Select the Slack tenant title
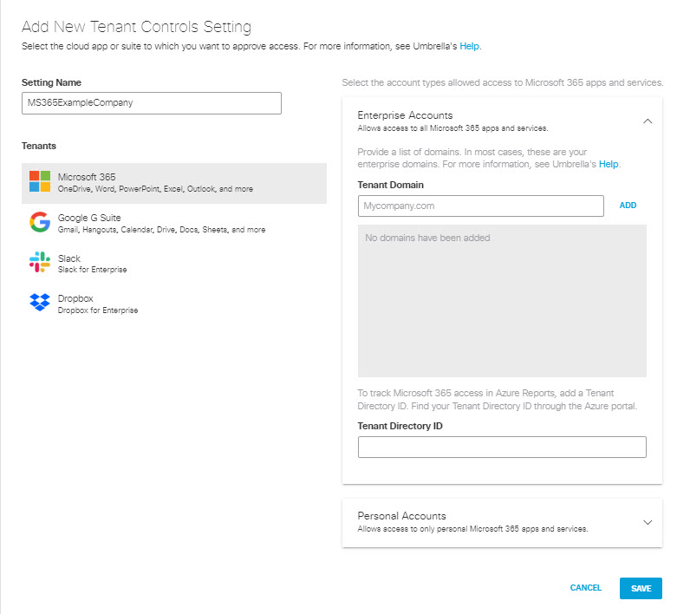This screenshot has width=677, height=614. pyautogui.click(x=69, y=258)
